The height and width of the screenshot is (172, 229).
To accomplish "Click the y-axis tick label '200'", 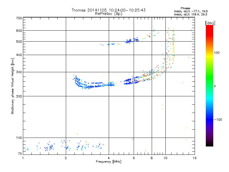I will coord(19,96).
